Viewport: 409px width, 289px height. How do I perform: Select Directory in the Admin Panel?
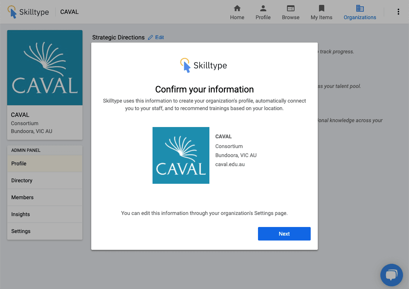click(x=45, y=180)
